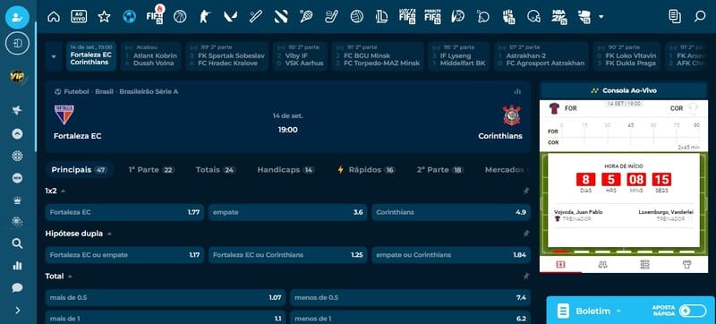Switch to the Totais tab
The width and height of the screenshot is (716, 324).
coord(216,170)
